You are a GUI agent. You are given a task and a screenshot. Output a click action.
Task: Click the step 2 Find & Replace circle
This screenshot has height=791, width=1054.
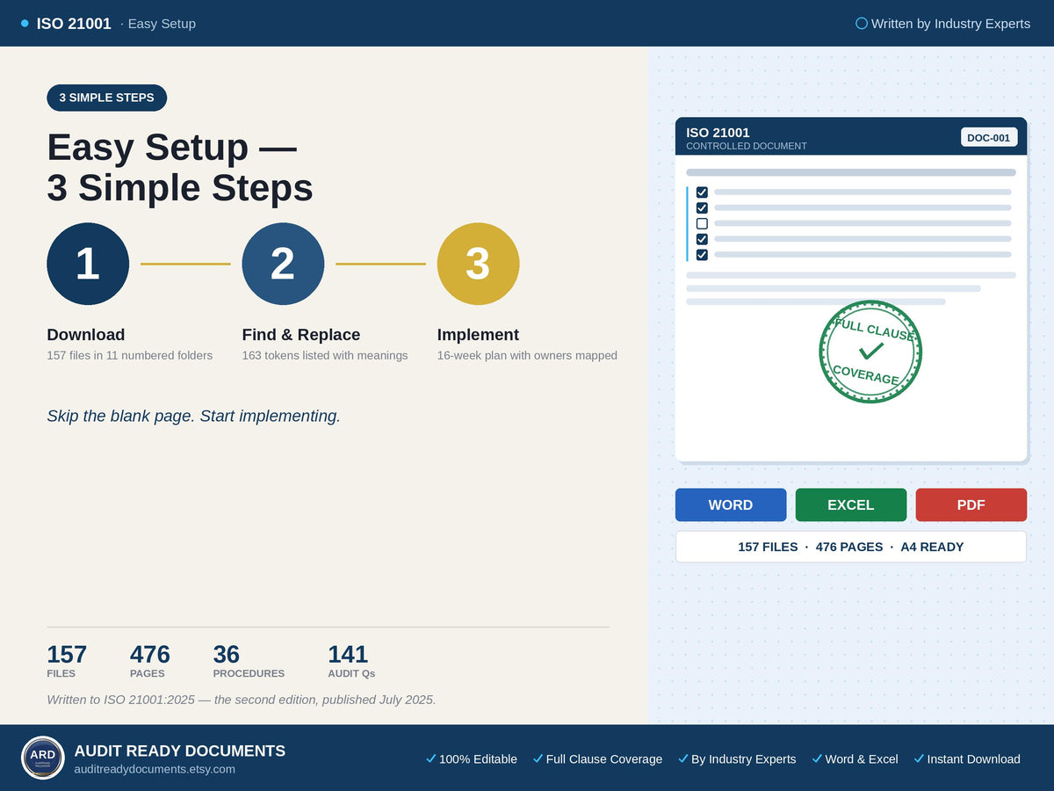coord(283,264)
